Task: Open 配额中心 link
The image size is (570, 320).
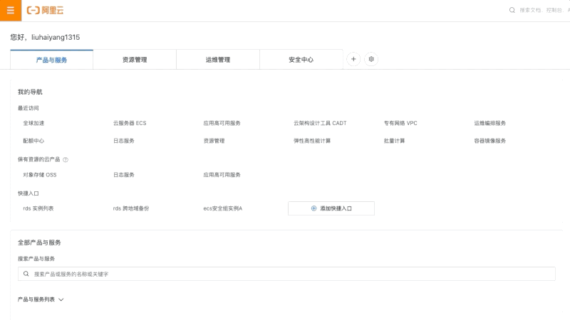Action: [33, 141]
